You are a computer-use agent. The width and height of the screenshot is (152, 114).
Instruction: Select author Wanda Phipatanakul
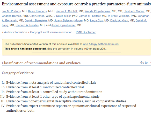98,11
